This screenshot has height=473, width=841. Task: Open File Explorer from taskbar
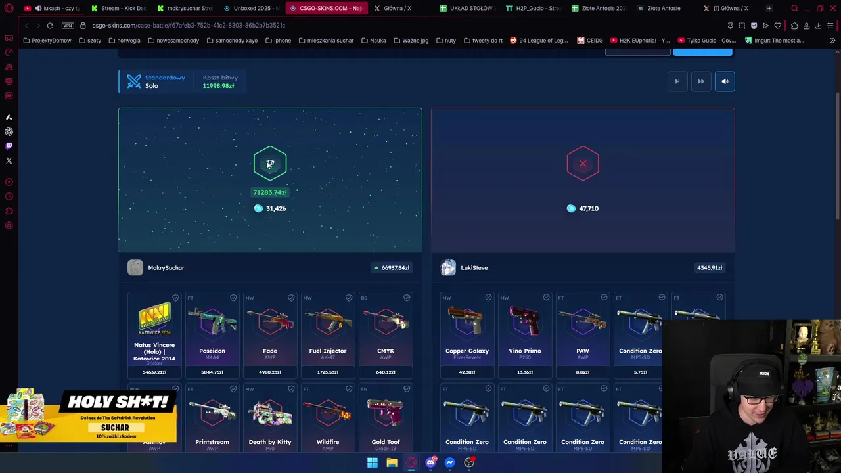point(392,462)
